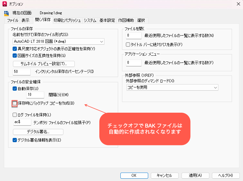This screenshot has height=181, width=243.
Task: Switch to the 表示 tab
Action: pos(26,20)
